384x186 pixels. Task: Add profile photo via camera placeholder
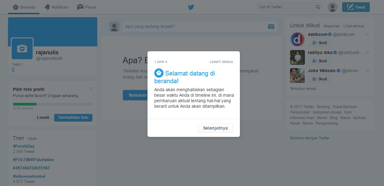[22, 48]
